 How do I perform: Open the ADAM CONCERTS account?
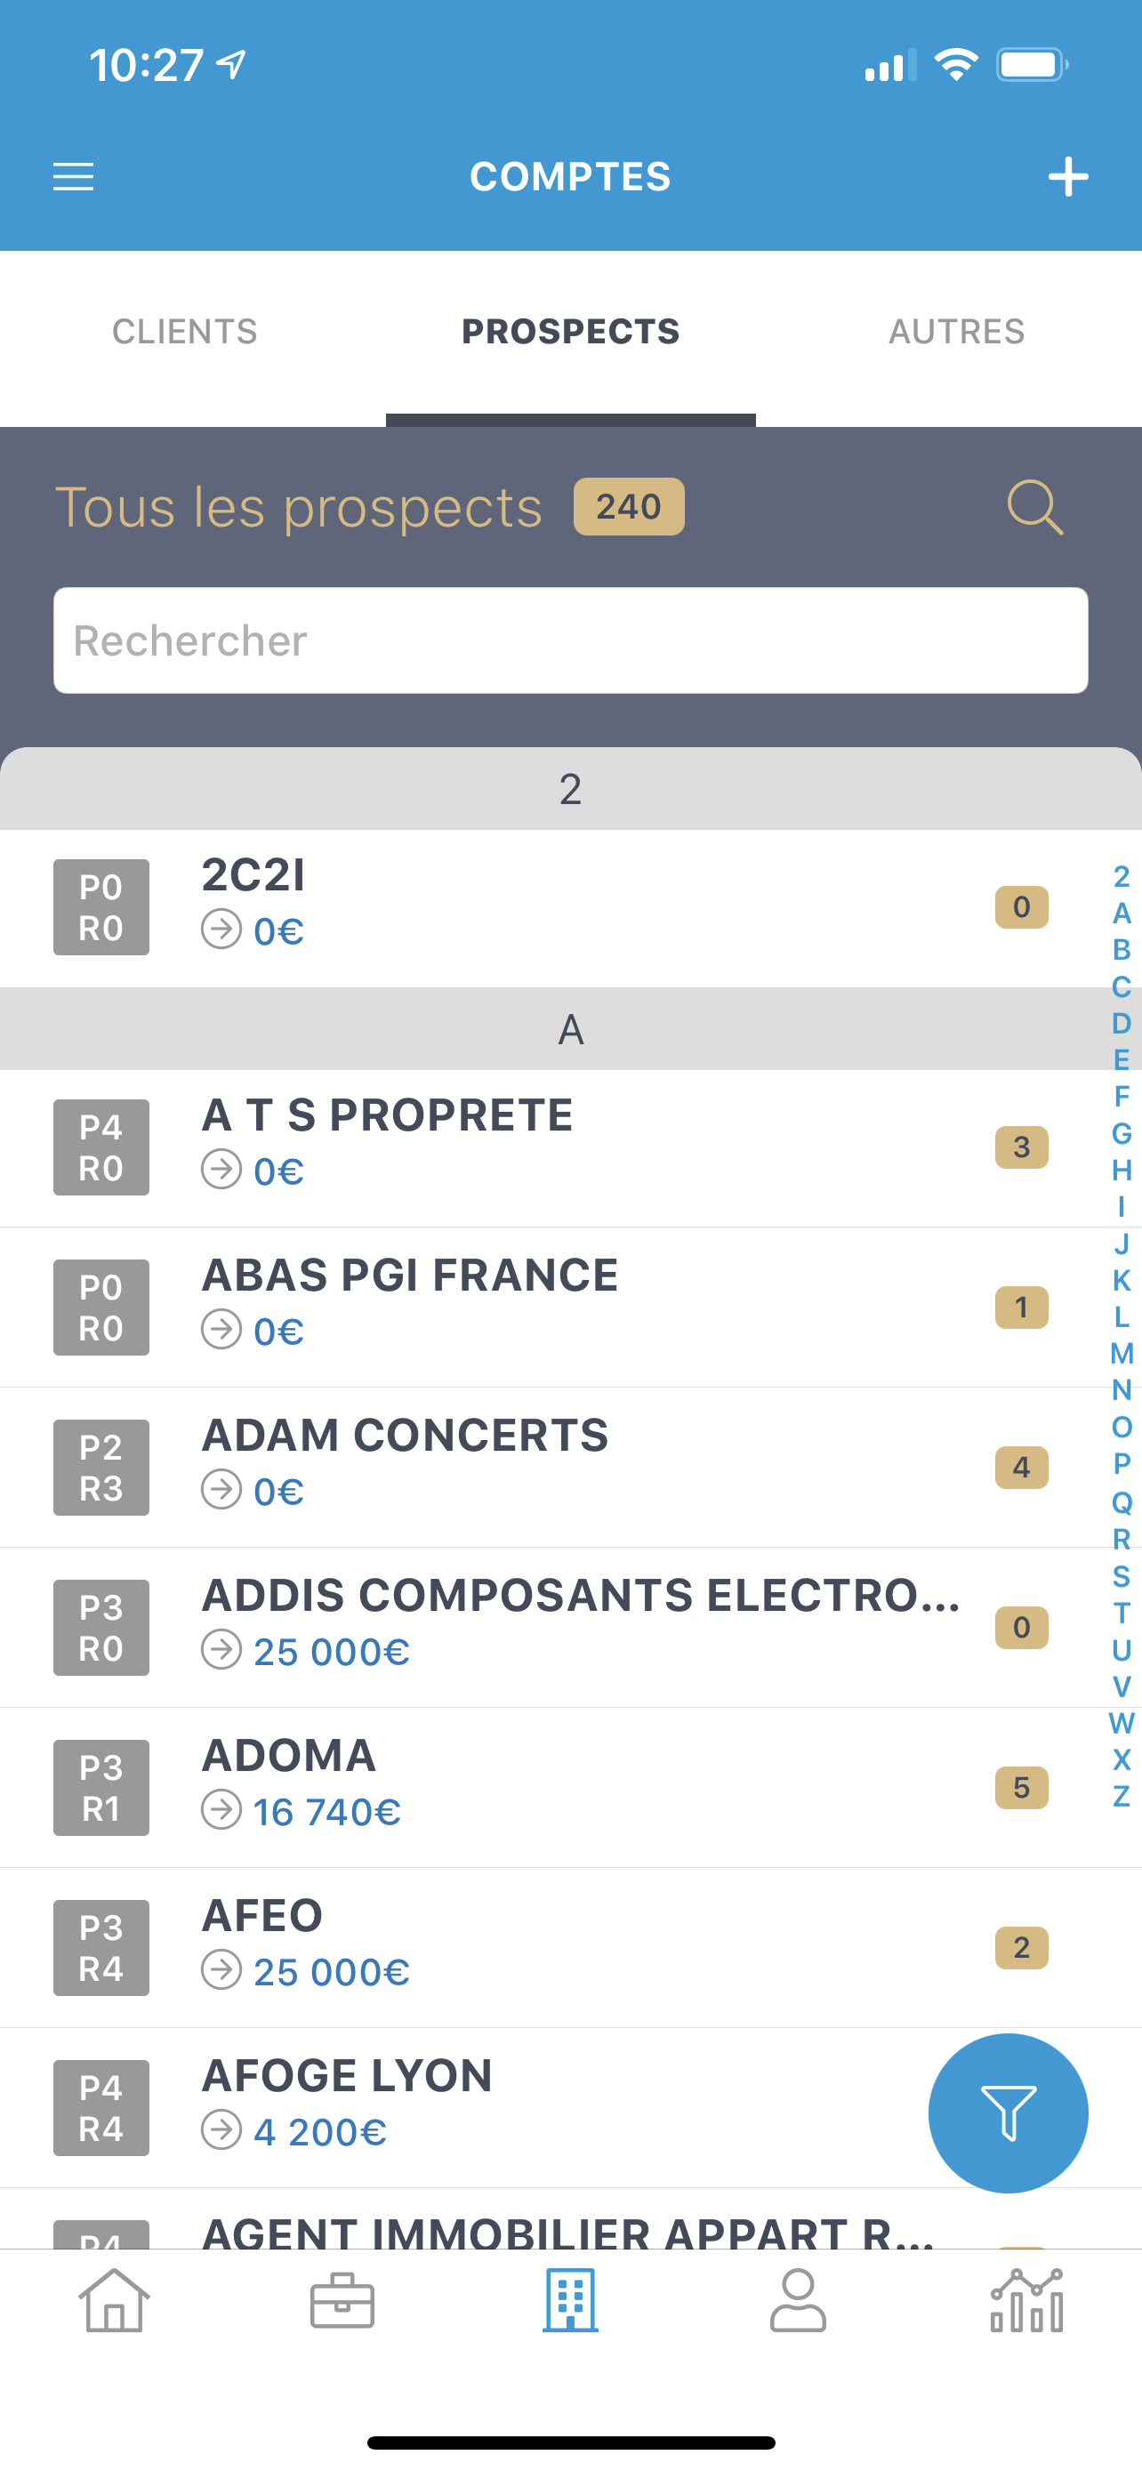tap(405, 1436)
